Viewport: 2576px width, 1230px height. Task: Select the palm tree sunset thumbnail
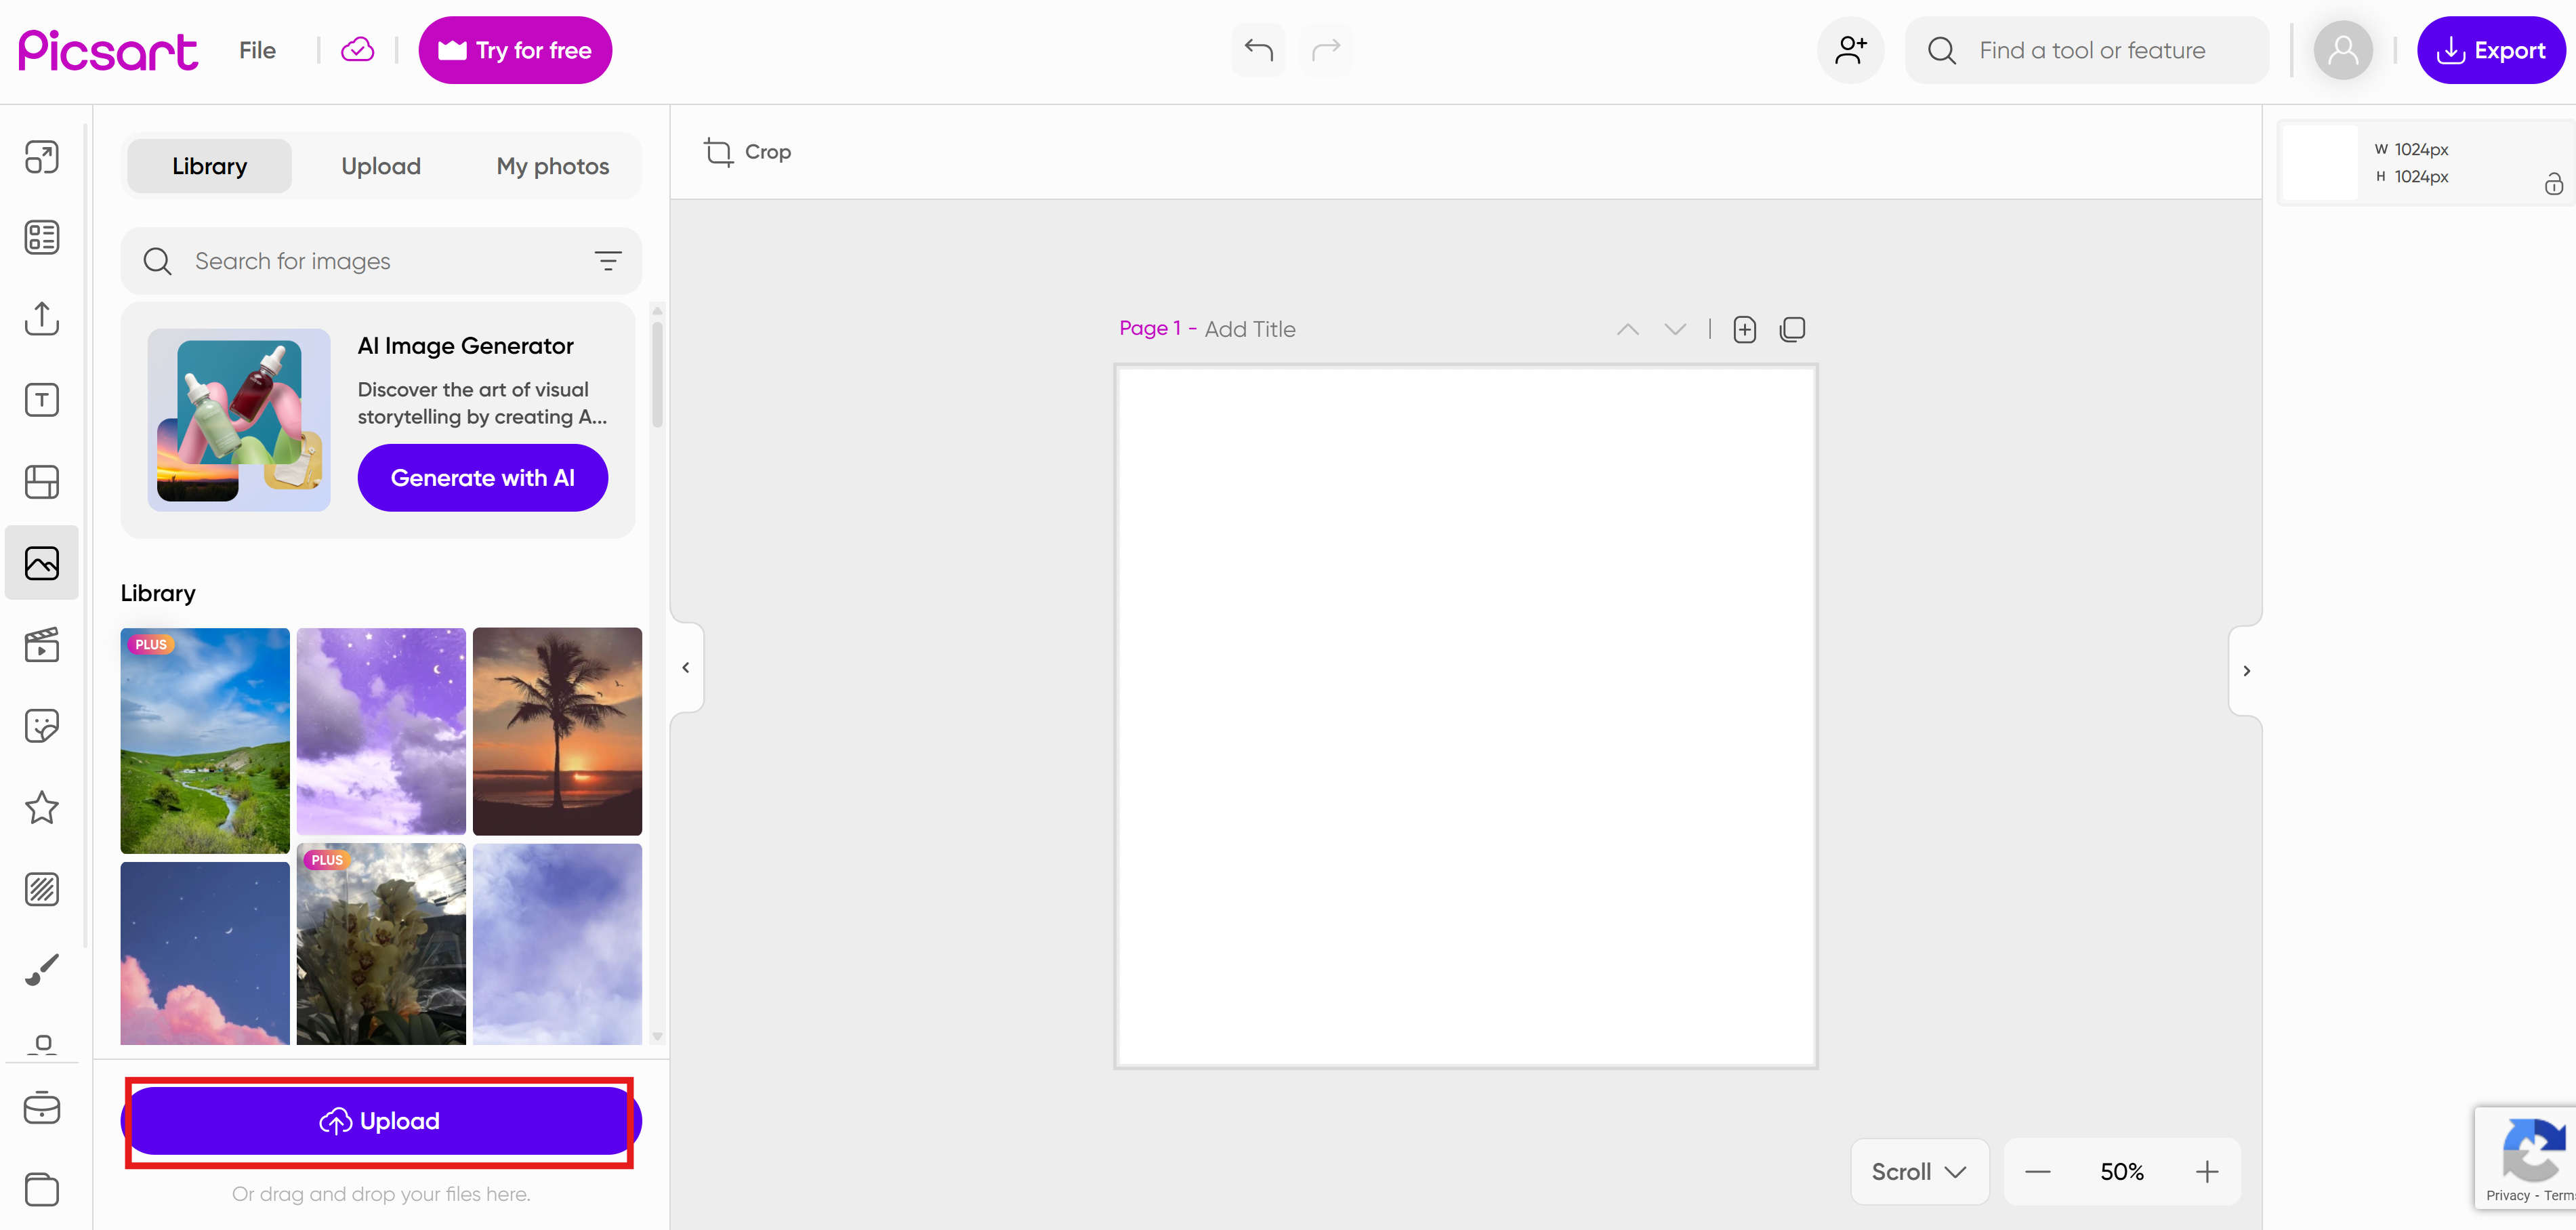(x=557, y=731)
